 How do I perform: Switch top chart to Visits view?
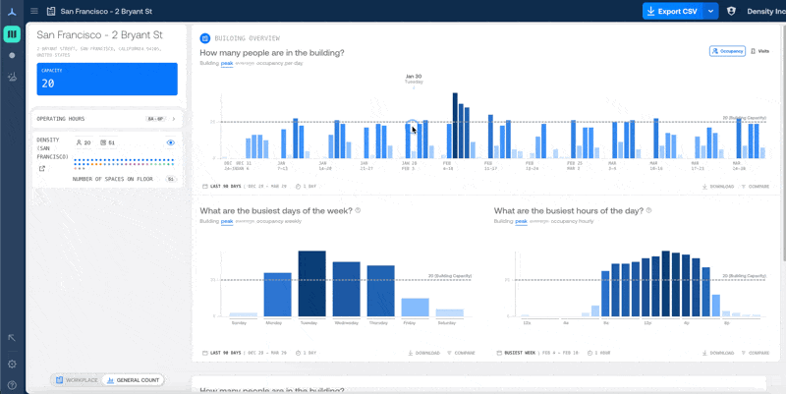coord(759,51)
